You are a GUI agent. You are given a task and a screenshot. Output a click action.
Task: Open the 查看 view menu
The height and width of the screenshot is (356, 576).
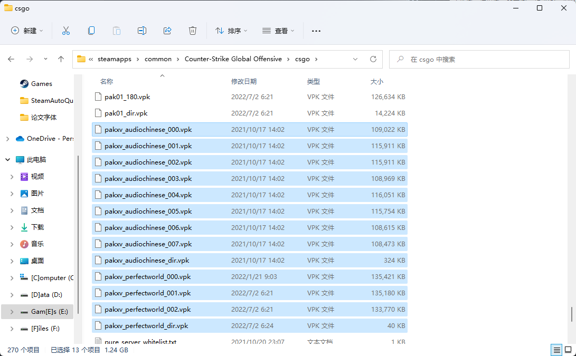point(278,31)
